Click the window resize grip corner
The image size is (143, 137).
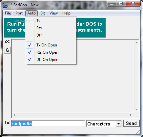click(138, 132)
